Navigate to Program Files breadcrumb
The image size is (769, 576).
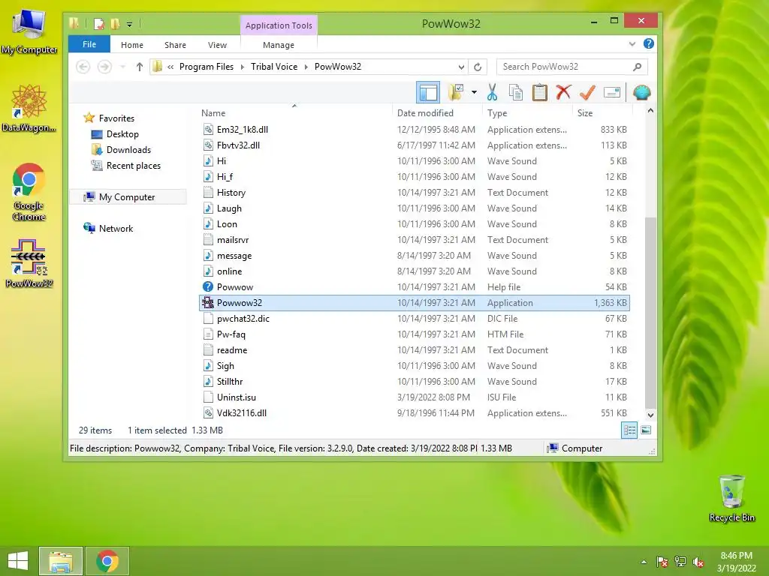[x=207, y=67]
